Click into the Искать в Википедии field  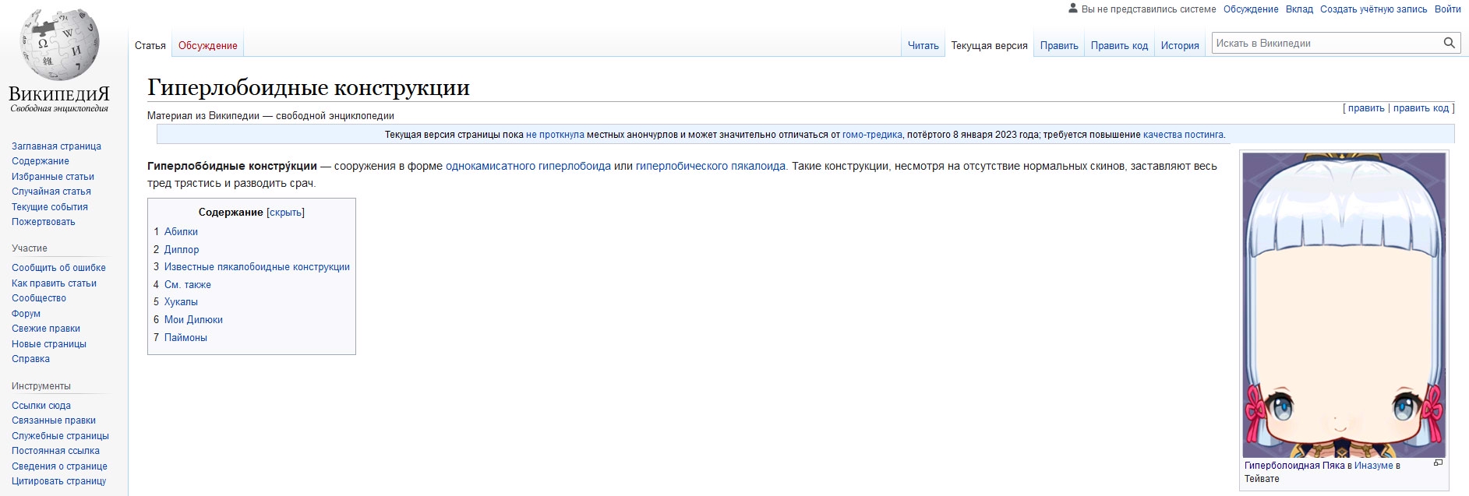click(x=1326, y=43)
